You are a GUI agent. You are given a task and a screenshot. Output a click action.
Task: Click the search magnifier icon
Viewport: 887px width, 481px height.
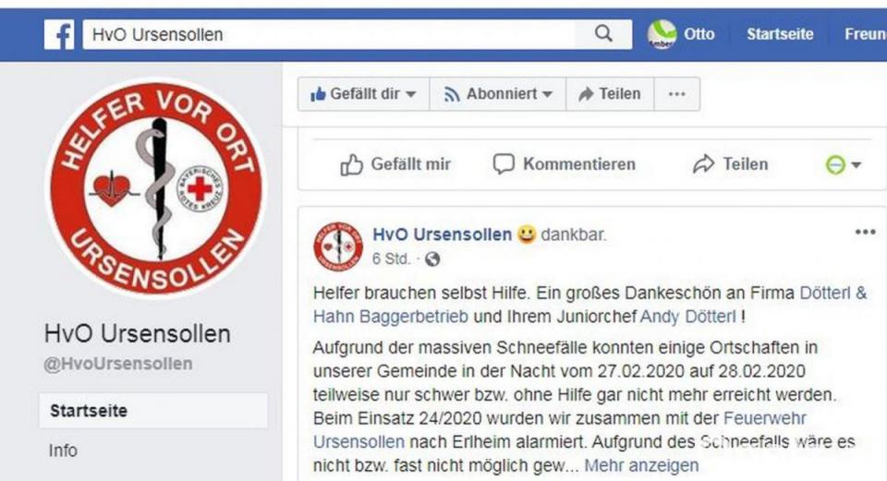603,34
